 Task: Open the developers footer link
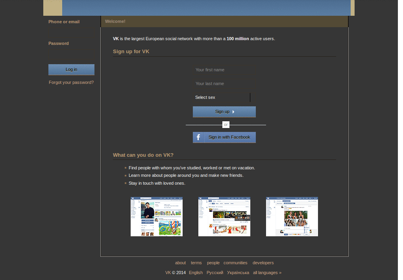263,263
